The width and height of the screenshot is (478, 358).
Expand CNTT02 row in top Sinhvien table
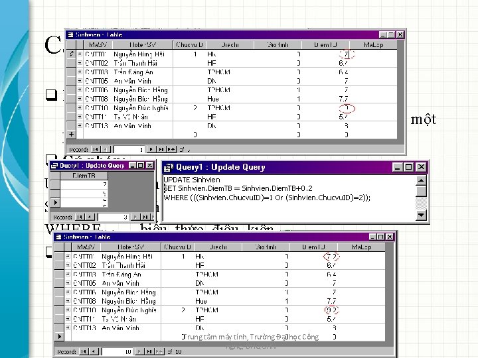pyautogui.click(x=80, y=63)
